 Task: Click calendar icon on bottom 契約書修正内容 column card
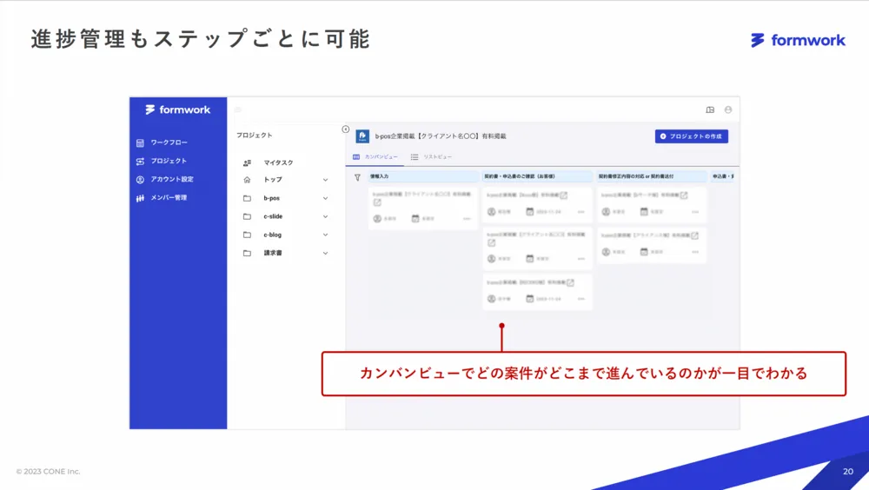[644, 251]
